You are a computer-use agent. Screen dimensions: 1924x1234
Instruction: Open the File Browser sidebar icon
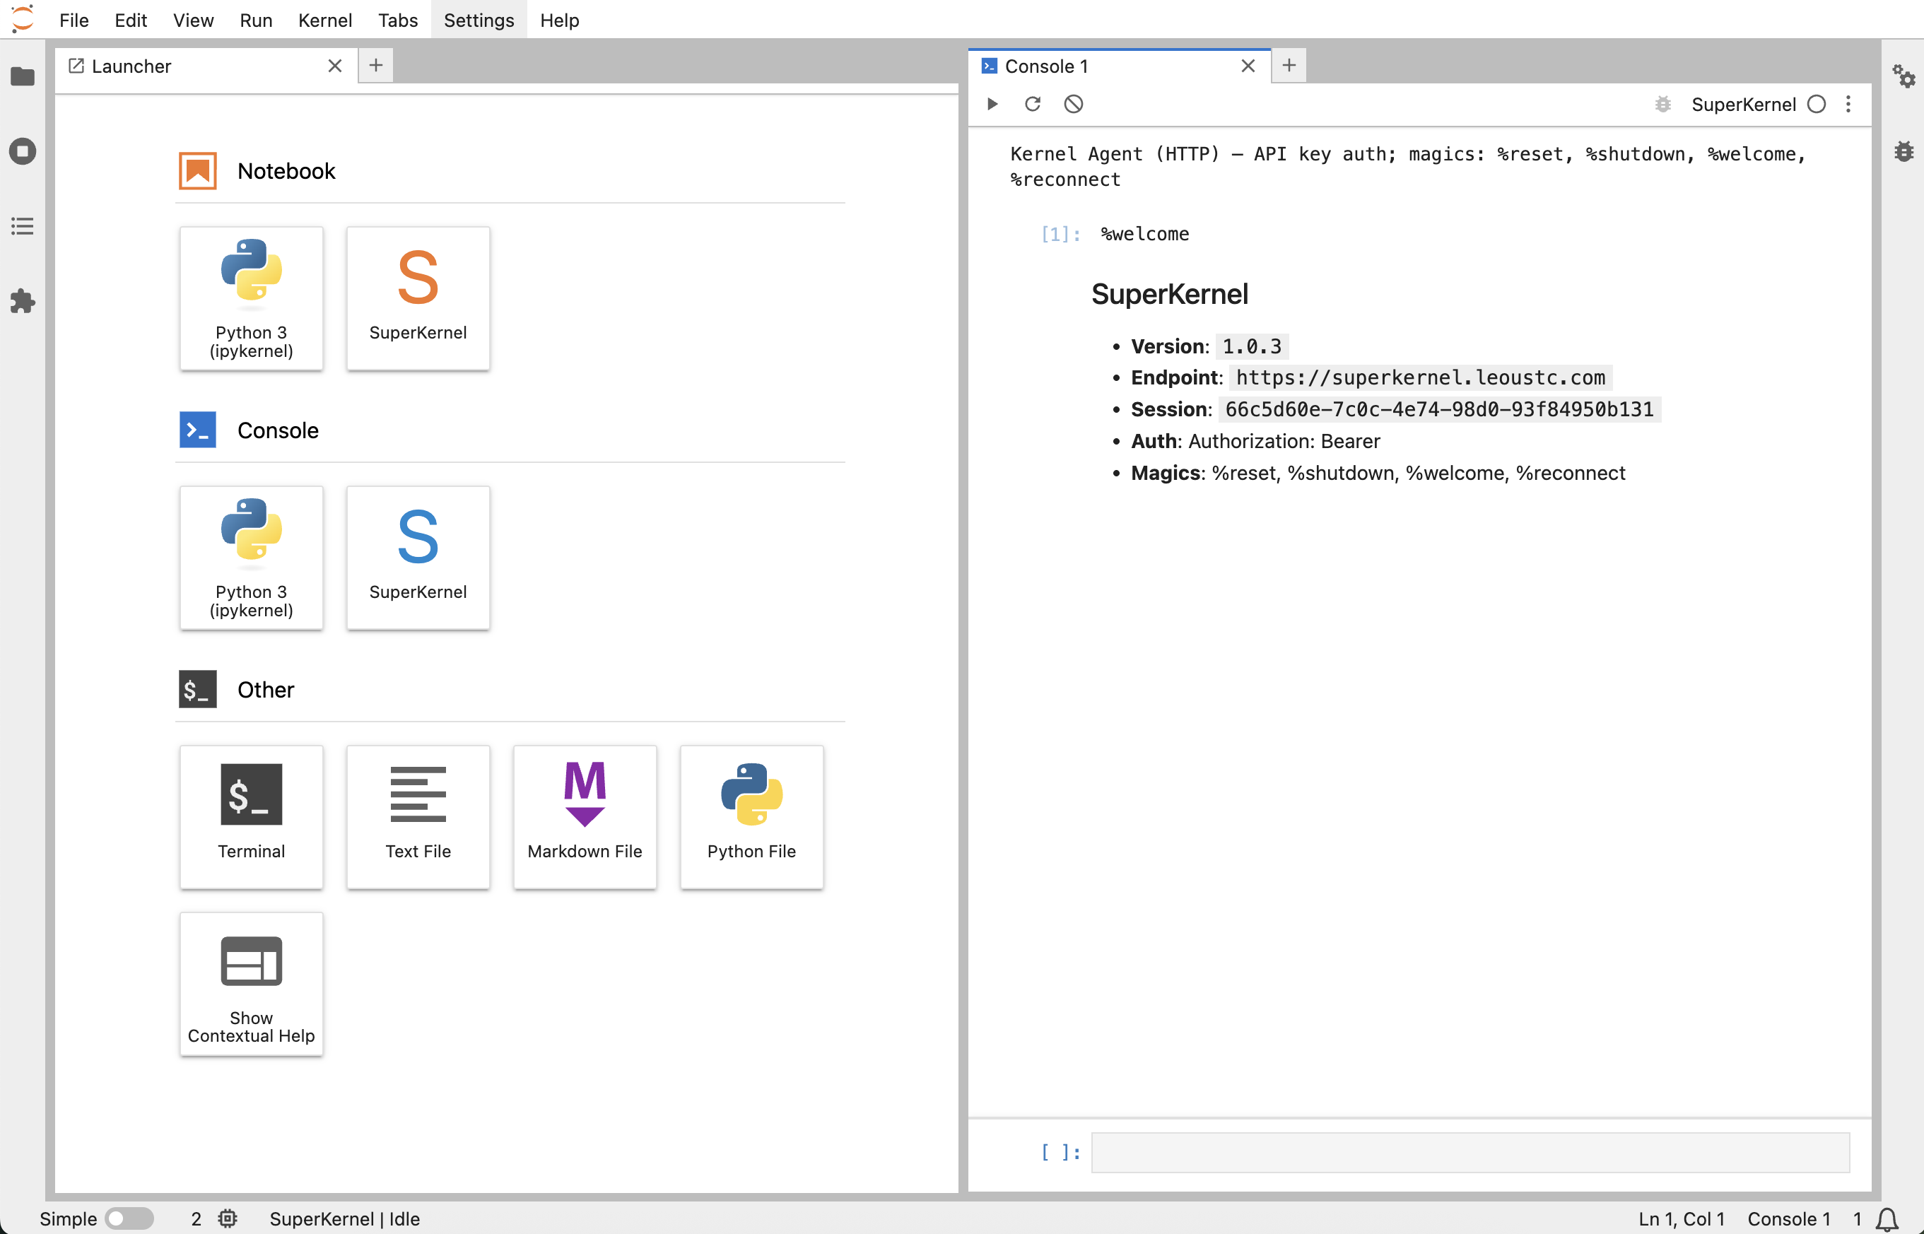click(x=23, y=77)
